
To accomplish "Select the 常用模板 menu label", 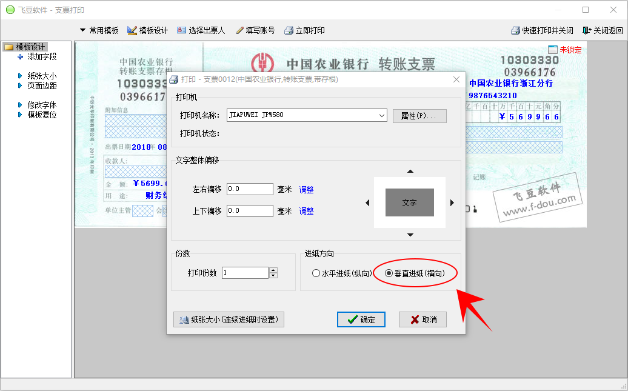I will [104, 30].
